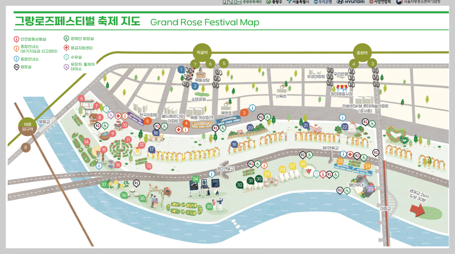Click the 장미제일시장 label

(342, 94)
